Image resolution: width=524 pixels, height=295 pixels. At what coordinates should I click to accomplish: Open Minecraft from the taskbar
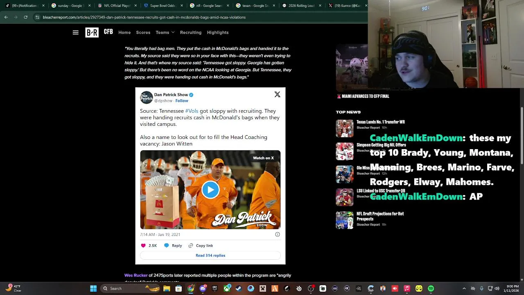coord(263,288)
